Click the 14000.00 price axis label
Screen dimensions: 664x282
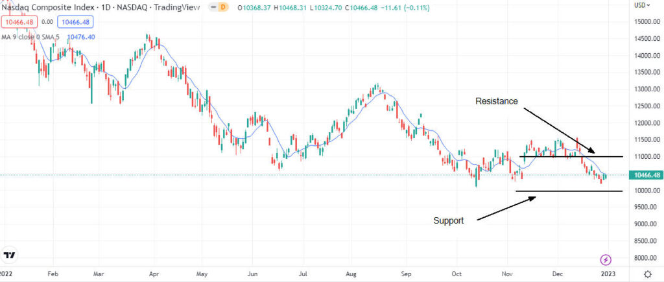click(x=646, y=56)
